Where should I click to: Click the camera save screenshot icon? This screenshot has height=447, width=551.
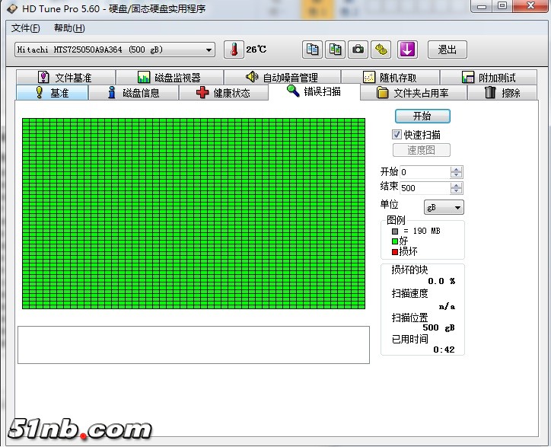click(358, 49)
